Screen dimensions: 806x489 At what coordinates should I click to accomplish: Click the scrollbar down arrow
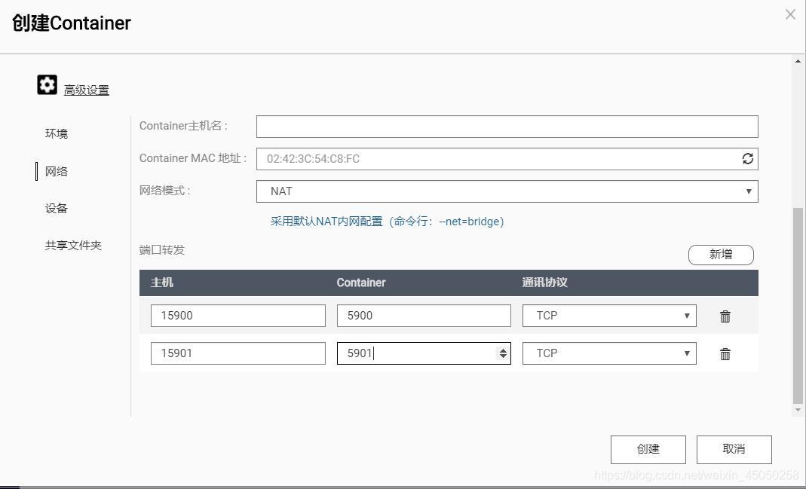coord(798,410)
